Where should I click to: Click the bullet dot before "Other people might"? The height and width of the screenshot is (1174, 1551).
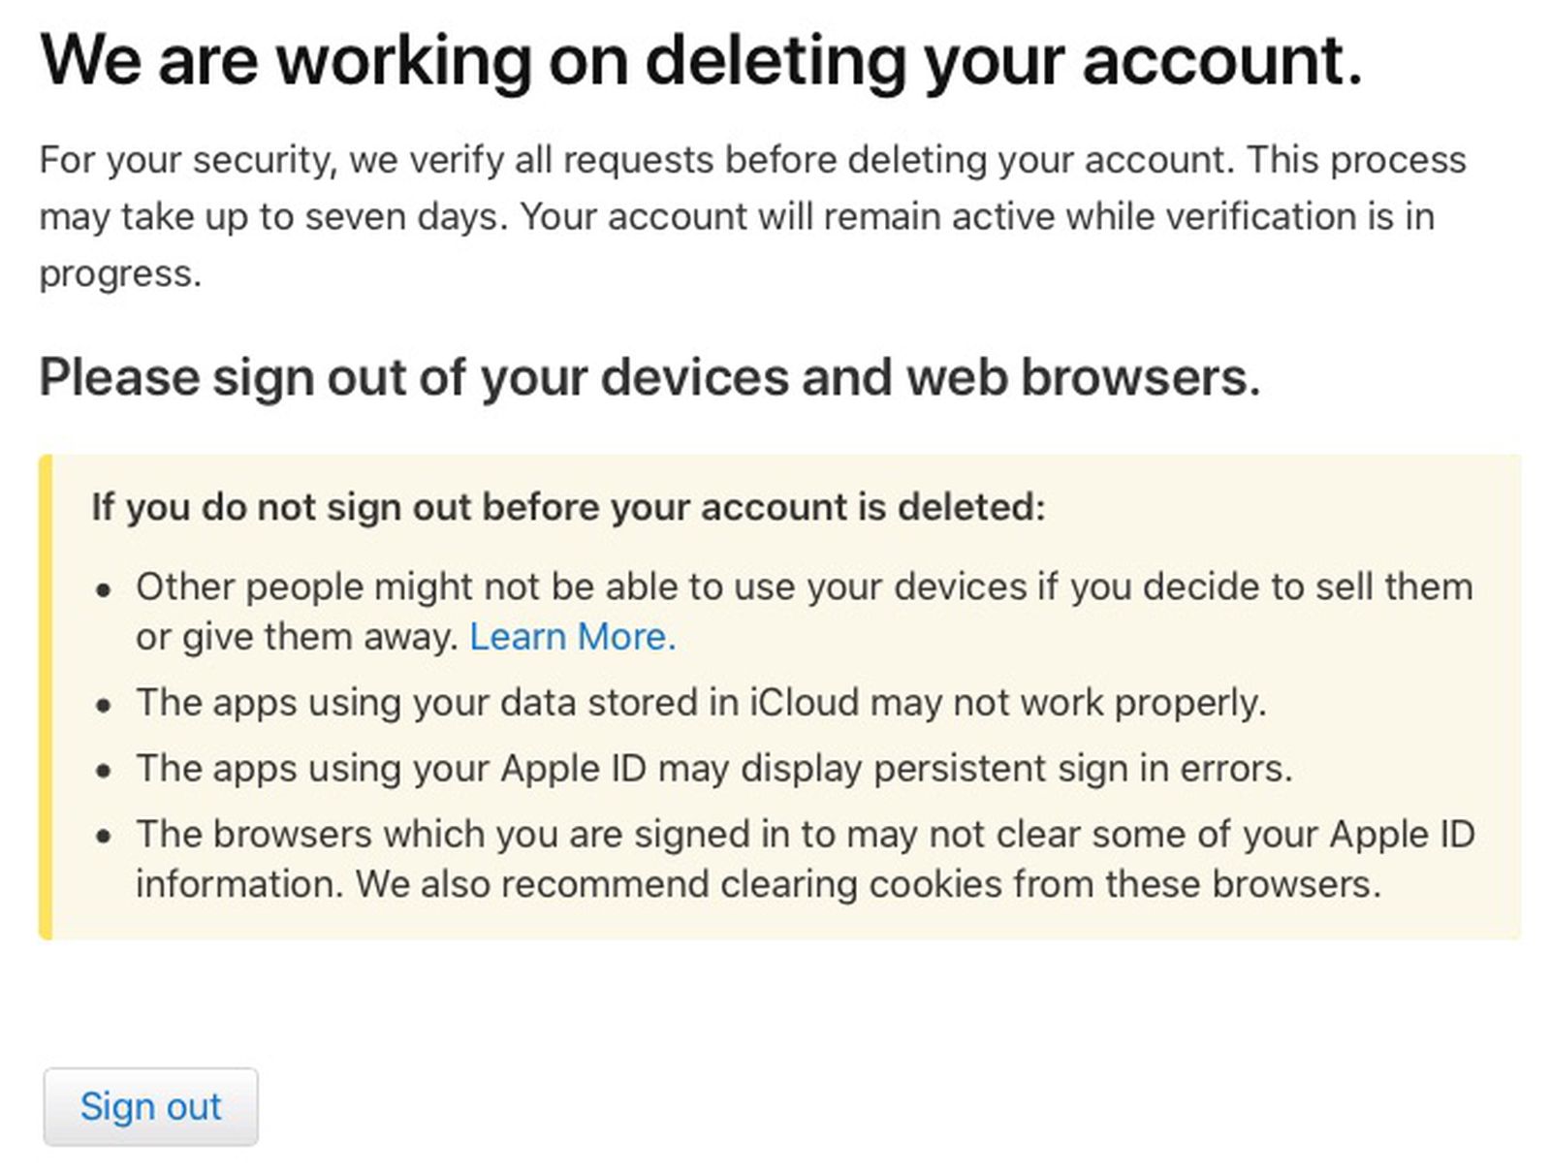pos(104,589)
